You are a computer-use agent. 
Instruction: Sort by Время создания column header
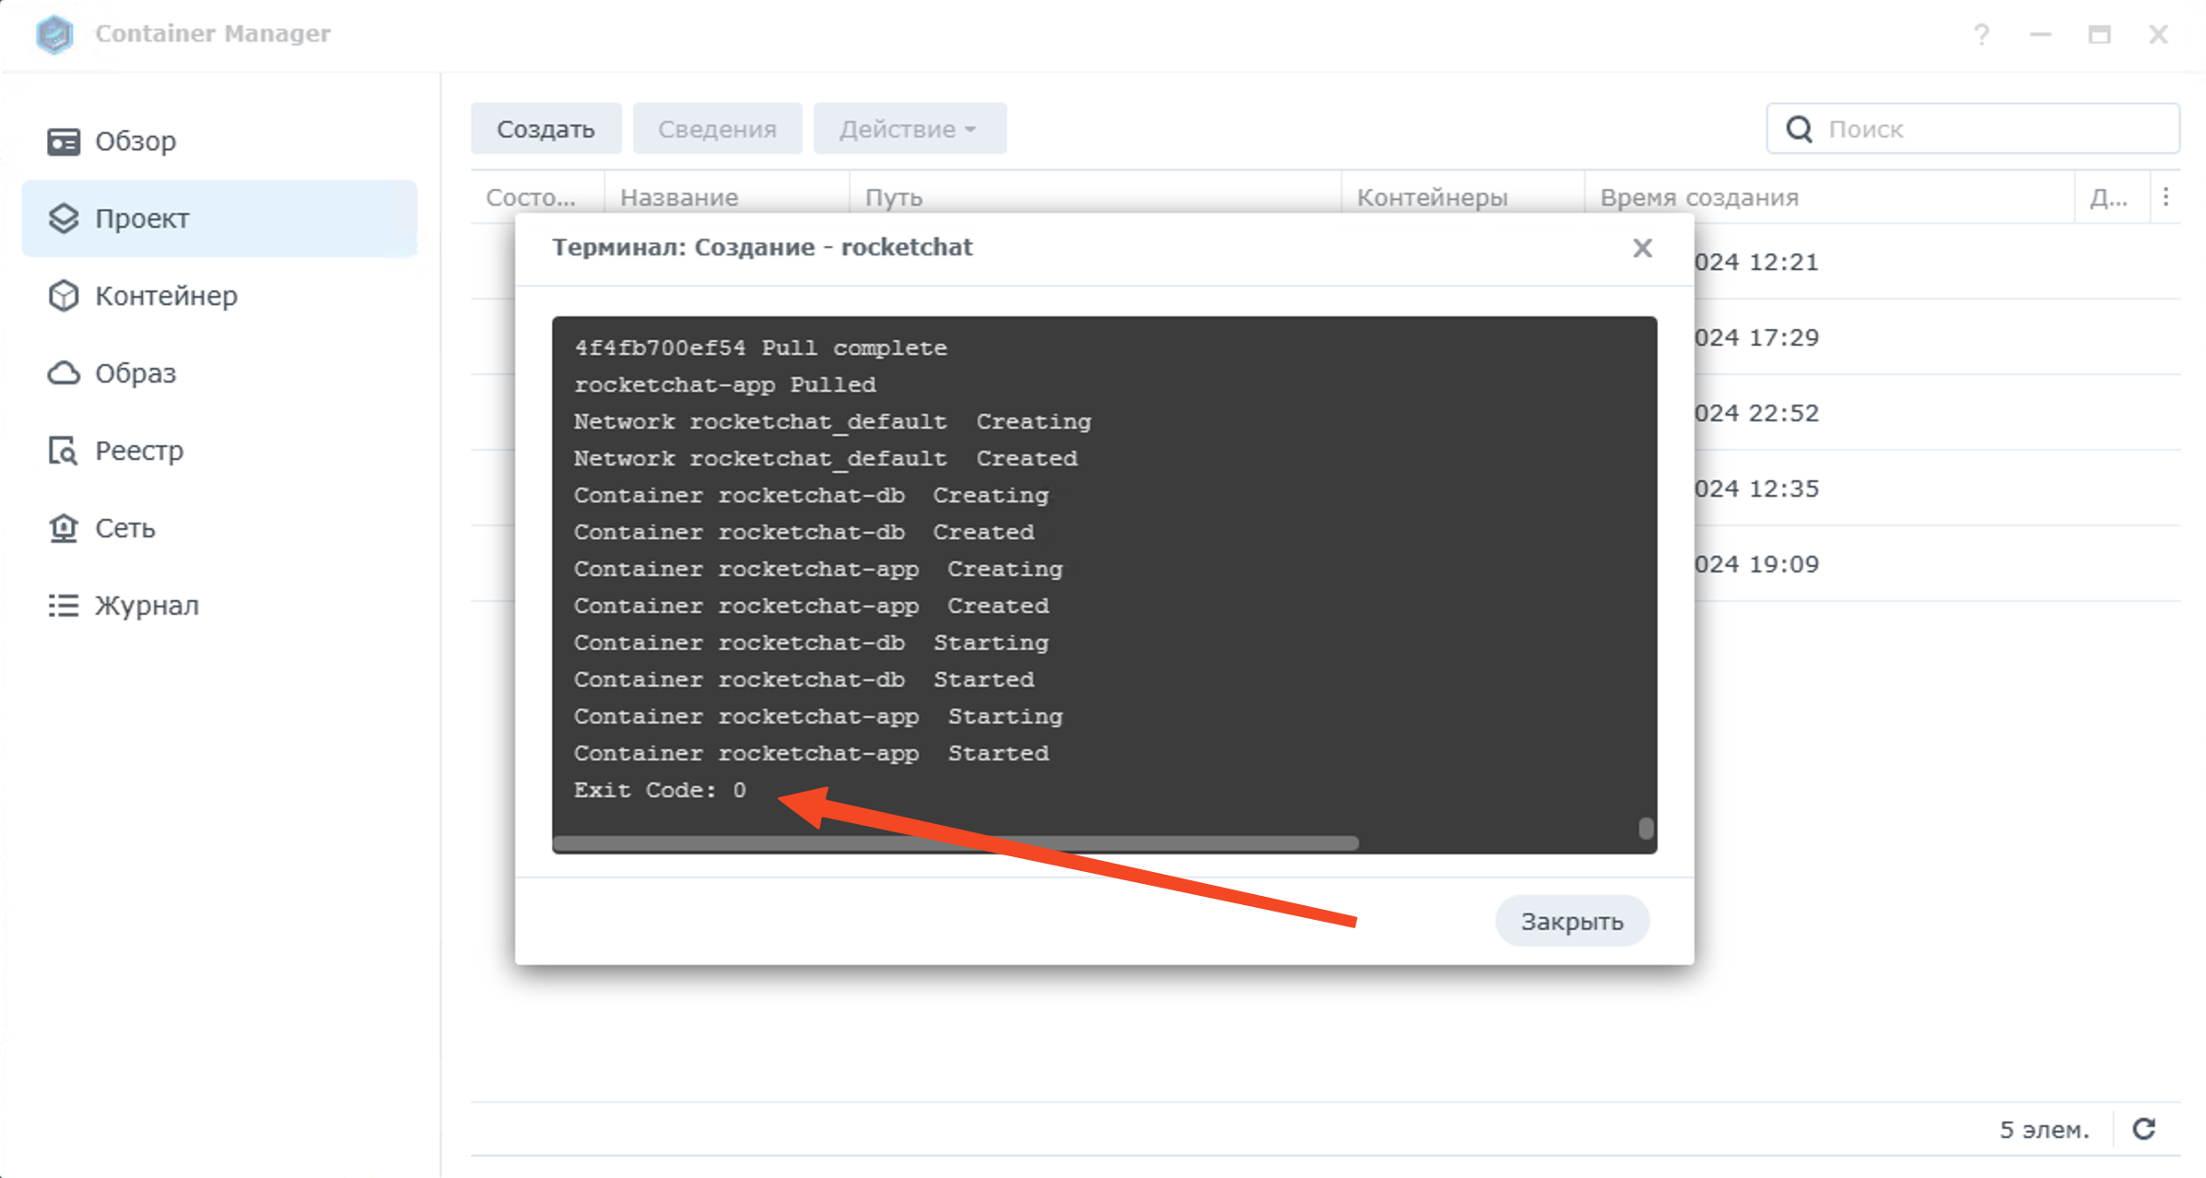(x=1829, y=197)
